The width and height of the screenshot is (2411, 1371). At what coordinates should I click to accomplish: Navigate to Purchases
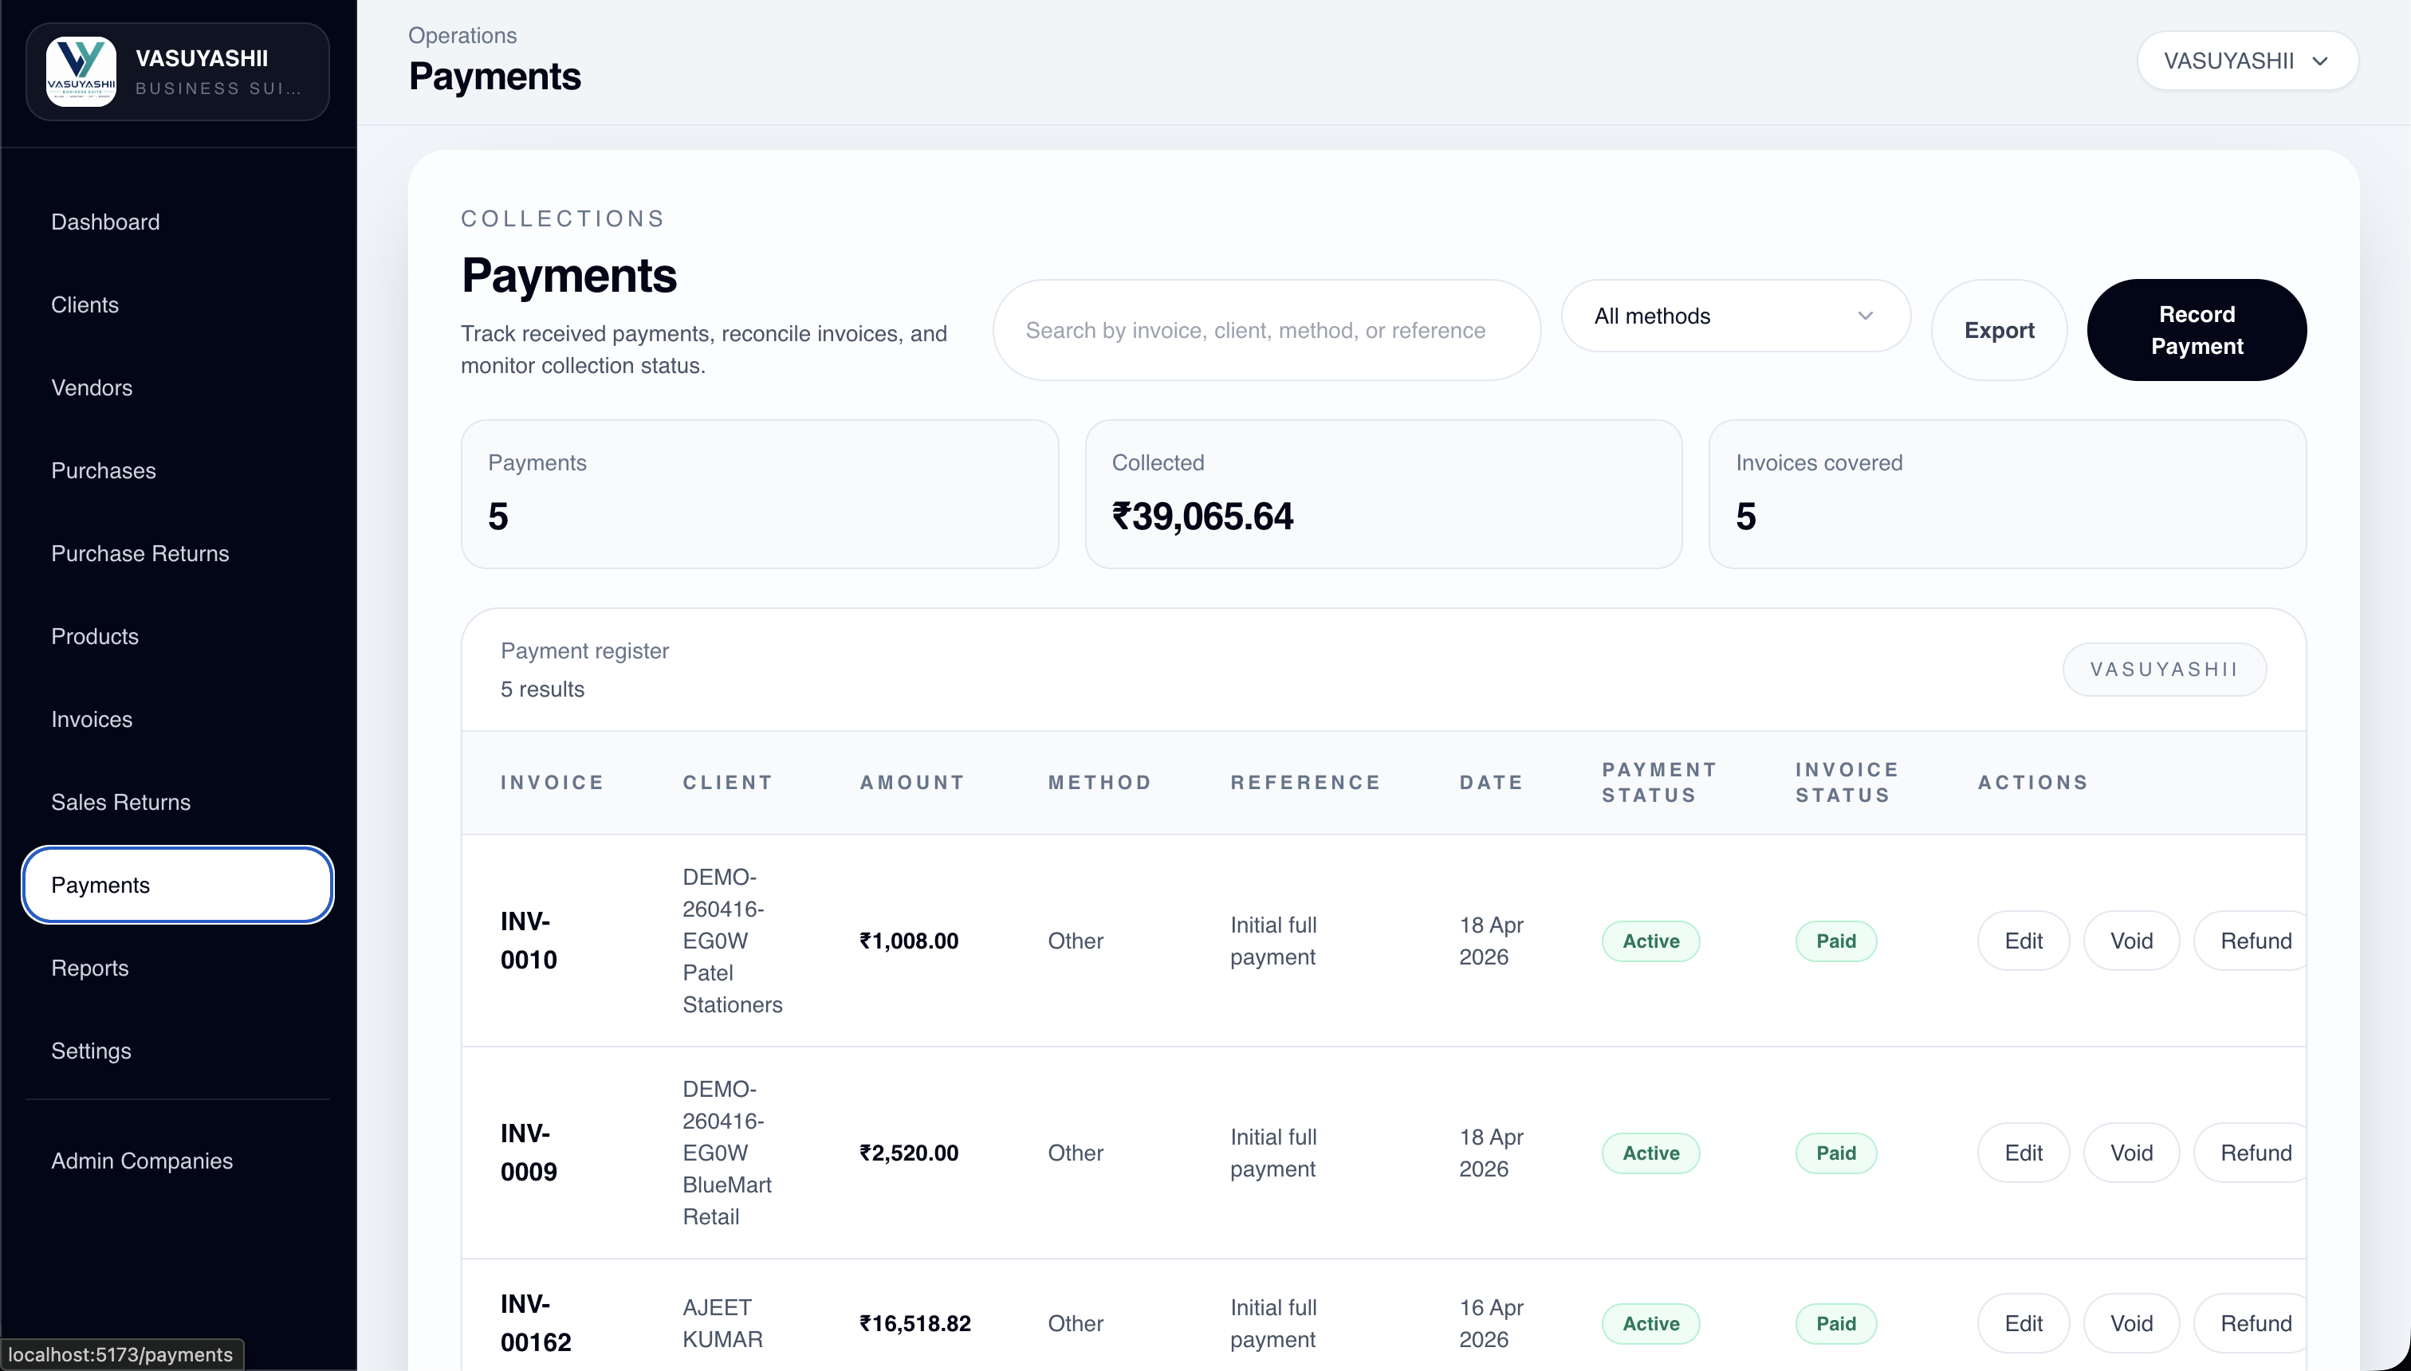pyautogui.click(x=104, y=471)
